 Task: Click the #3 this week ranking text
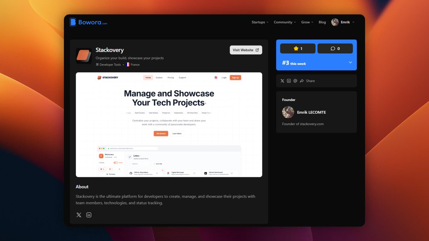(x=294, y=63)
